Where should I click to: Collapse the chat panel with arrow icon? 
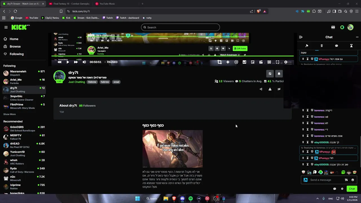301,37
